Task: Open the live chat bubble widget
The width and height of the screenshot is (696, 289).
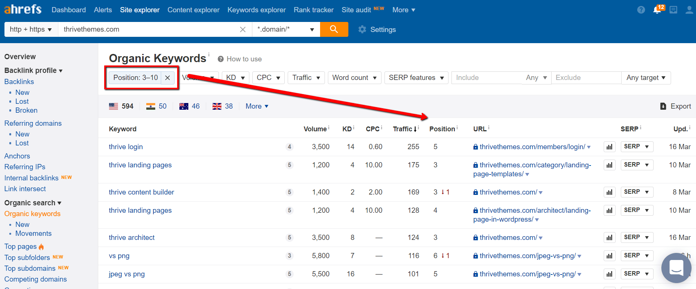Action: tap(676, 268)
